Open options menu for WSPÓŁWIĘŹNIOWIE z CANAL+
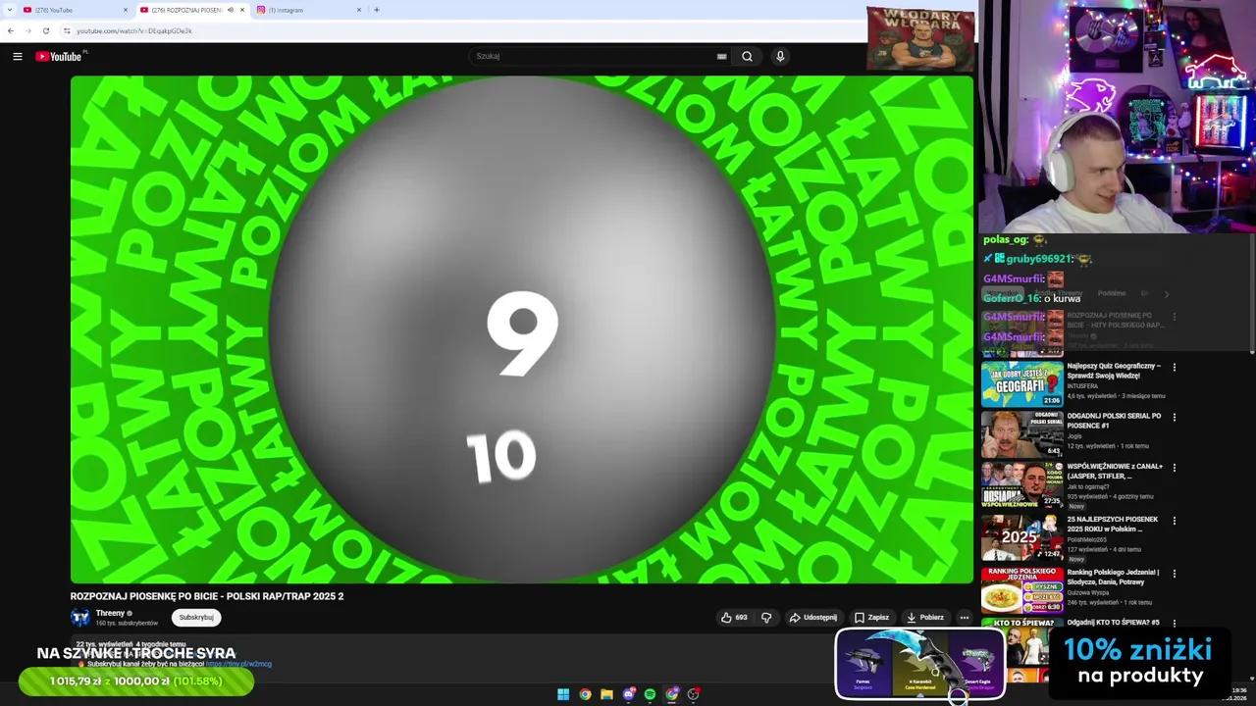 click(x=1175, y=468)
